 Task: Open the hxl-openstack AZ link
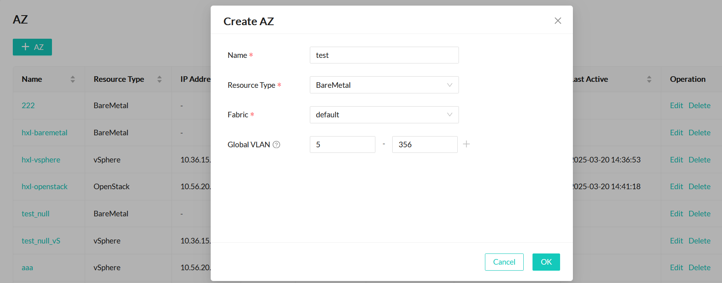pos(44,186)
